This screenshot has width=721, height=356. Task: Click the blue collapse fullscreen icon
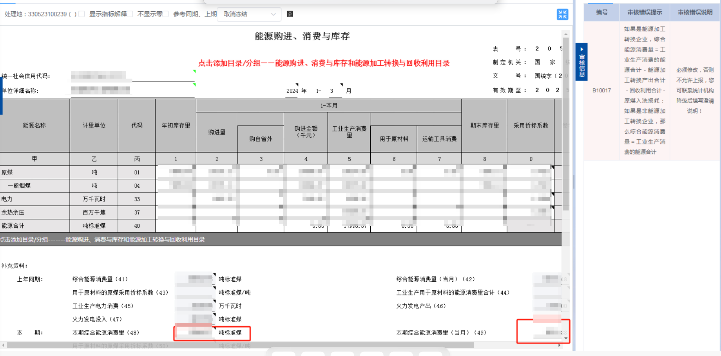562,14
